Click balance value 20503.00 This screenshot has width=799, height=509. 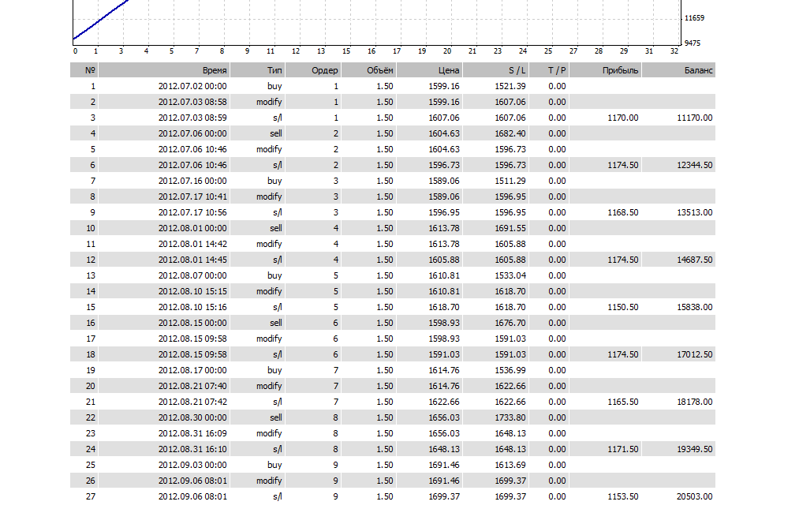coord(695,497)
